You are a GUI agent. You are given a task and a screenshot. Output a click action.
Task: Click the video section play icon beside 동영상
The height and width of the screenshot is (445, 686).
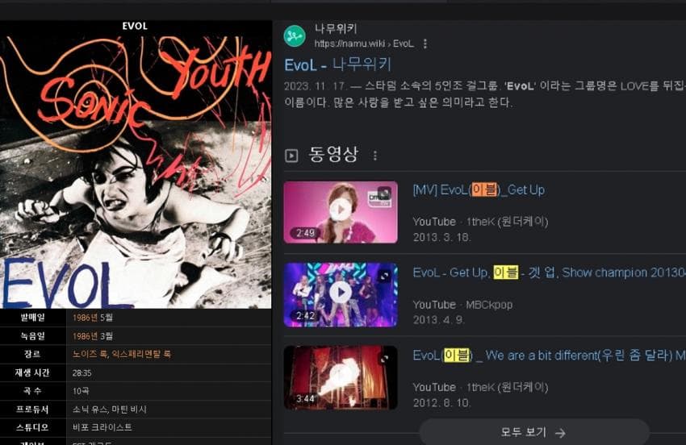pyautogui.click(x=291, y=155)
